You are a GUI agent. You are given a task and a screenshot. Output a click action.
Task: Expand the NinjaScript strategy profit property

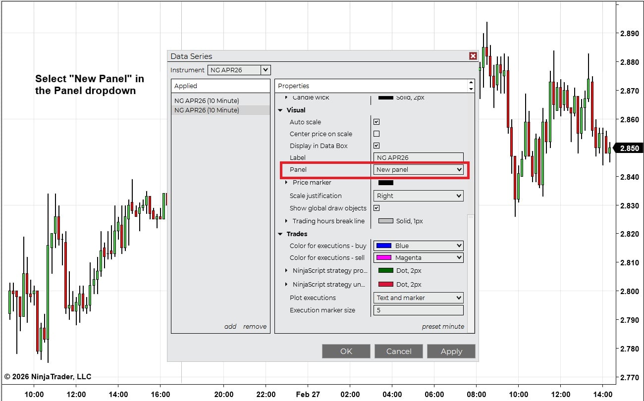coord(286,271)
